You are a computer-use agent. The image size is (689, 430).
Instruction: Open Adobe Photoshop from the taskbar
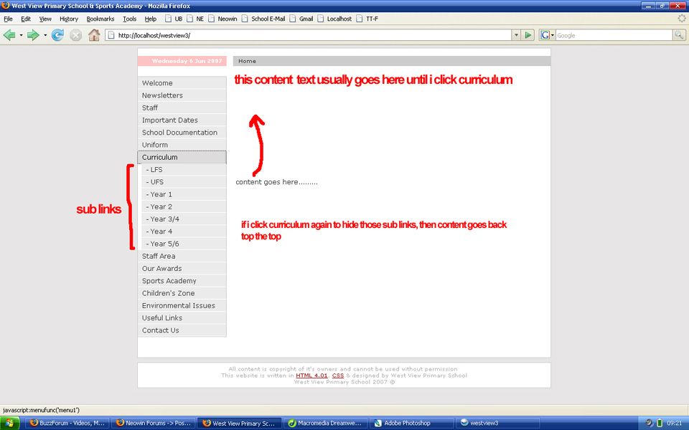point(411,423)
